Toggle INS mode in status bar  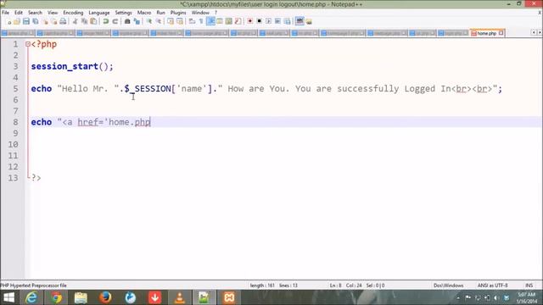(529, 286)
